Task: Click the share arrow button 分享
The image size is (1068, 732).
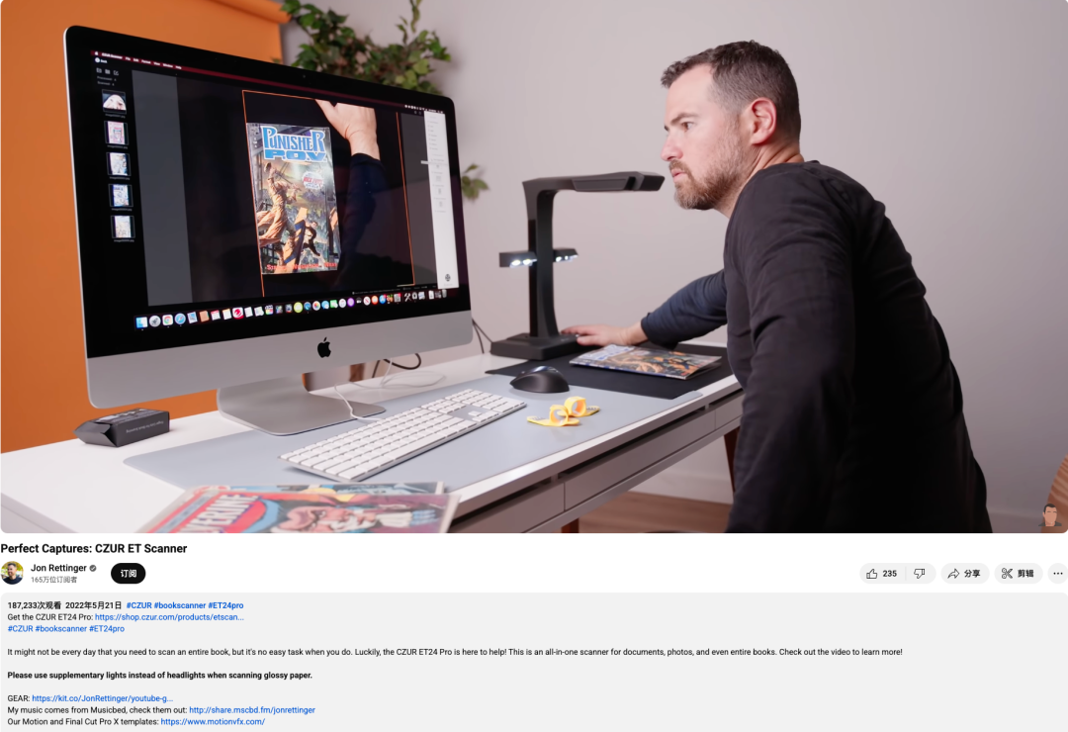Action: click(x=964, y=574)
